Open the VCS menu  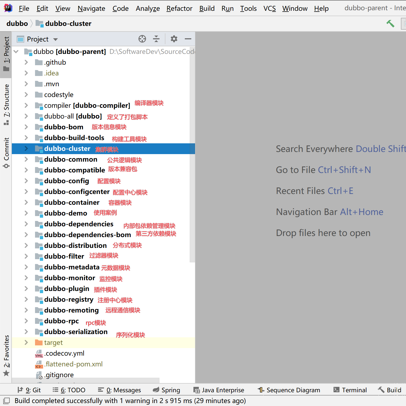coord(270,8)
